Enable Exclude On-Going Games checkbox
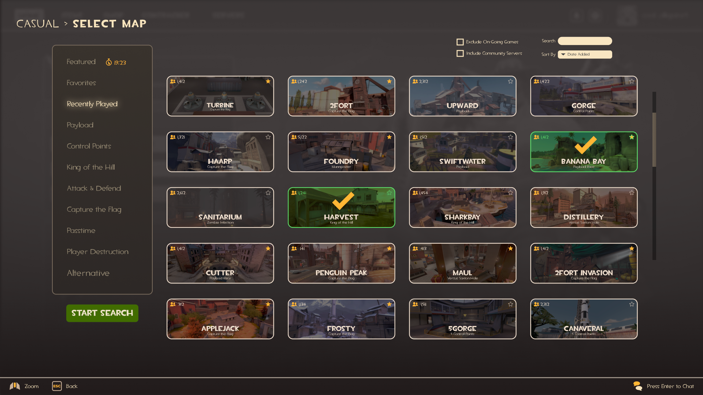The height and width of the screenshot is (395, 703). coord(460,42)
